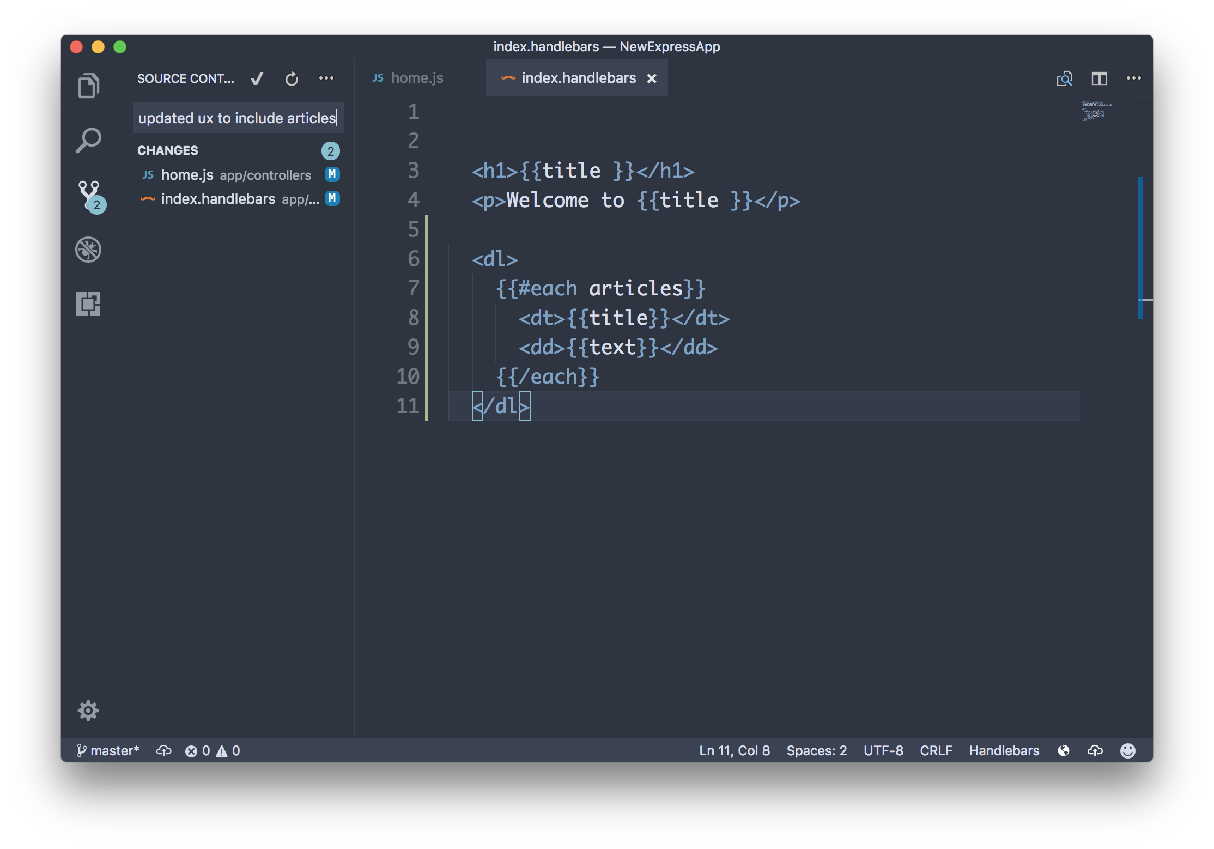Click the M status badge for home.js
This screenshot has height=849, width=1214.
332,174
